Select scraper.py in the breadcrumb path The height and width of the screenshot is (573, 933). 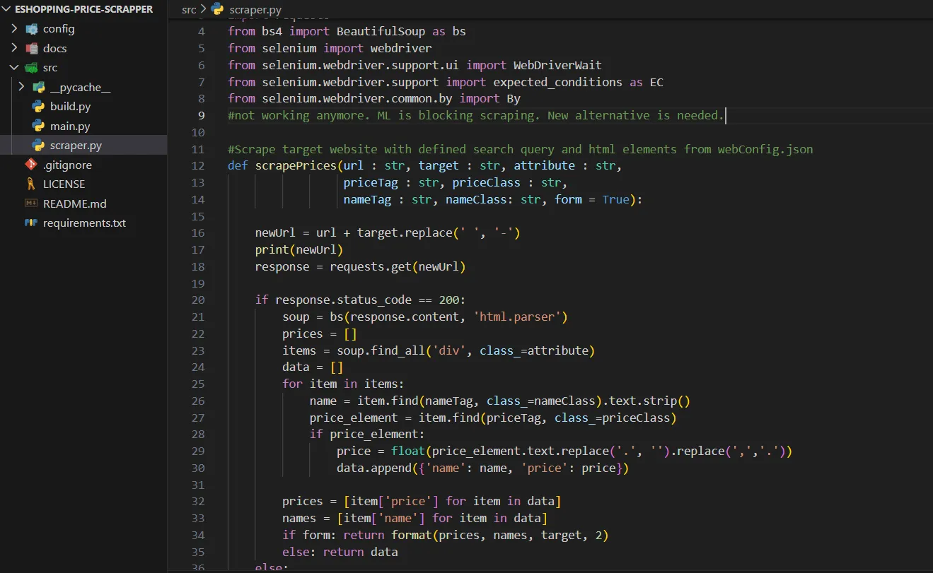(x=253, y=9)
